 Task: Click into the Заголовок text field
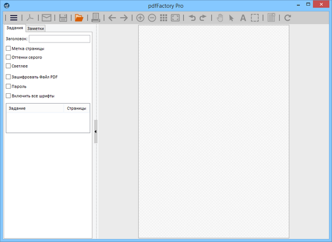click(x=59, y=39)
